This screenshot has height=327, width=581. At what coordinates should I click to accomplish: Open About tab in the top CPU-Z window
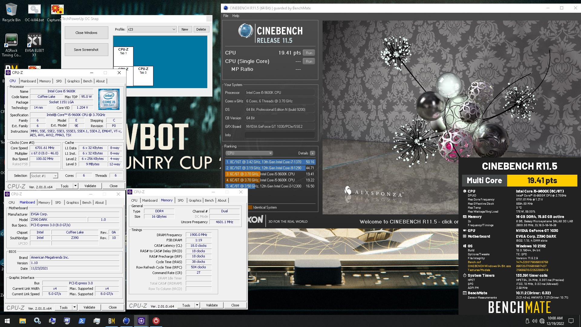click(x=100, y=81)
